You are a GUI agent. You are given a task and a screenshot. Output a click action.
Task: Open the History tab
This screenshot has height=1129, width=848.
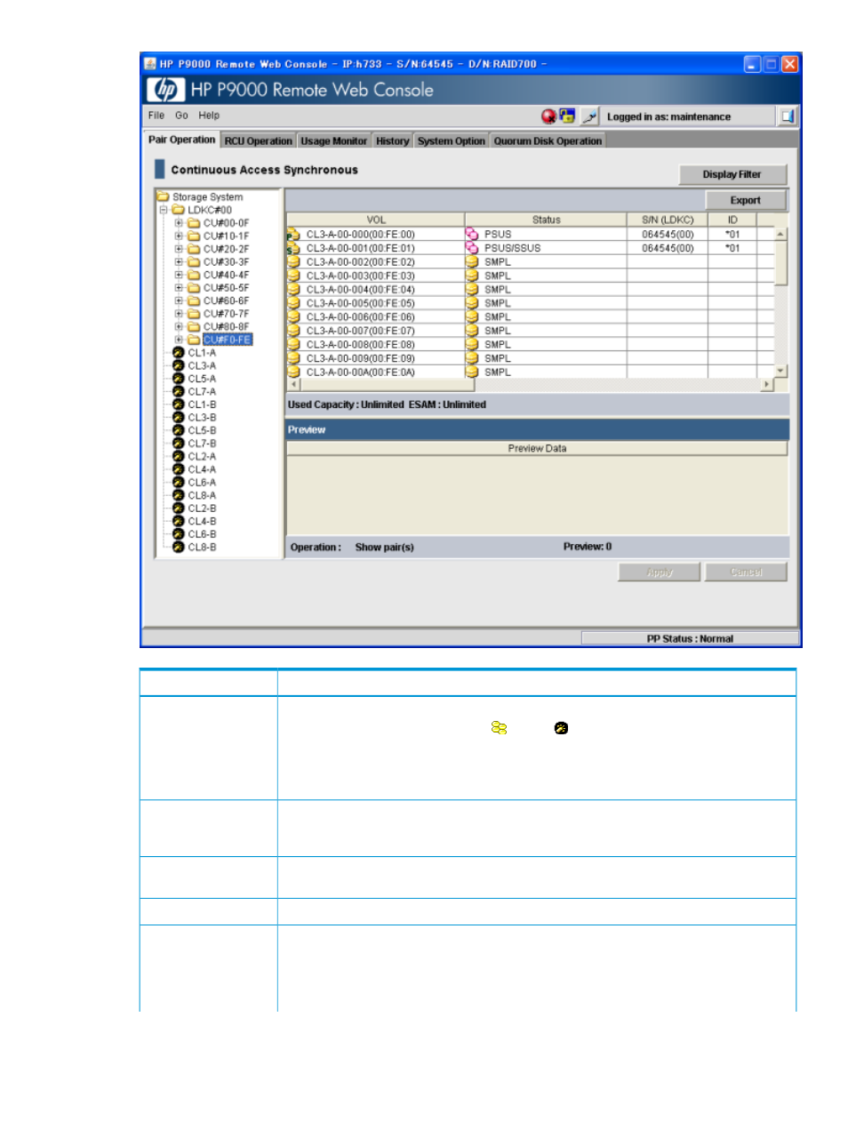(392, 140)
